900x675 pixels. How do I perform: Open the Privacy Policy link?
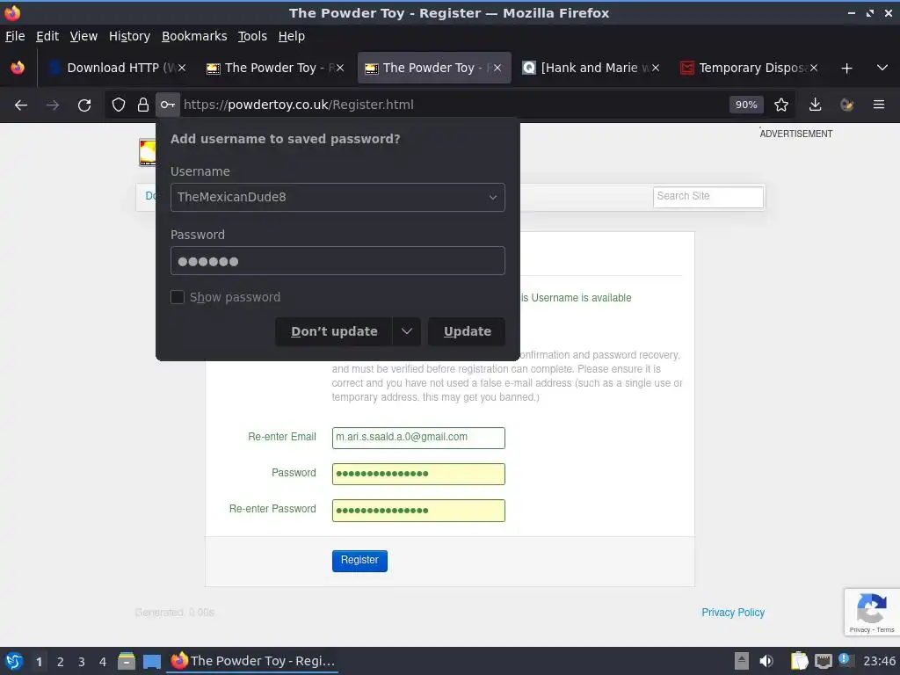coord(733,613)
